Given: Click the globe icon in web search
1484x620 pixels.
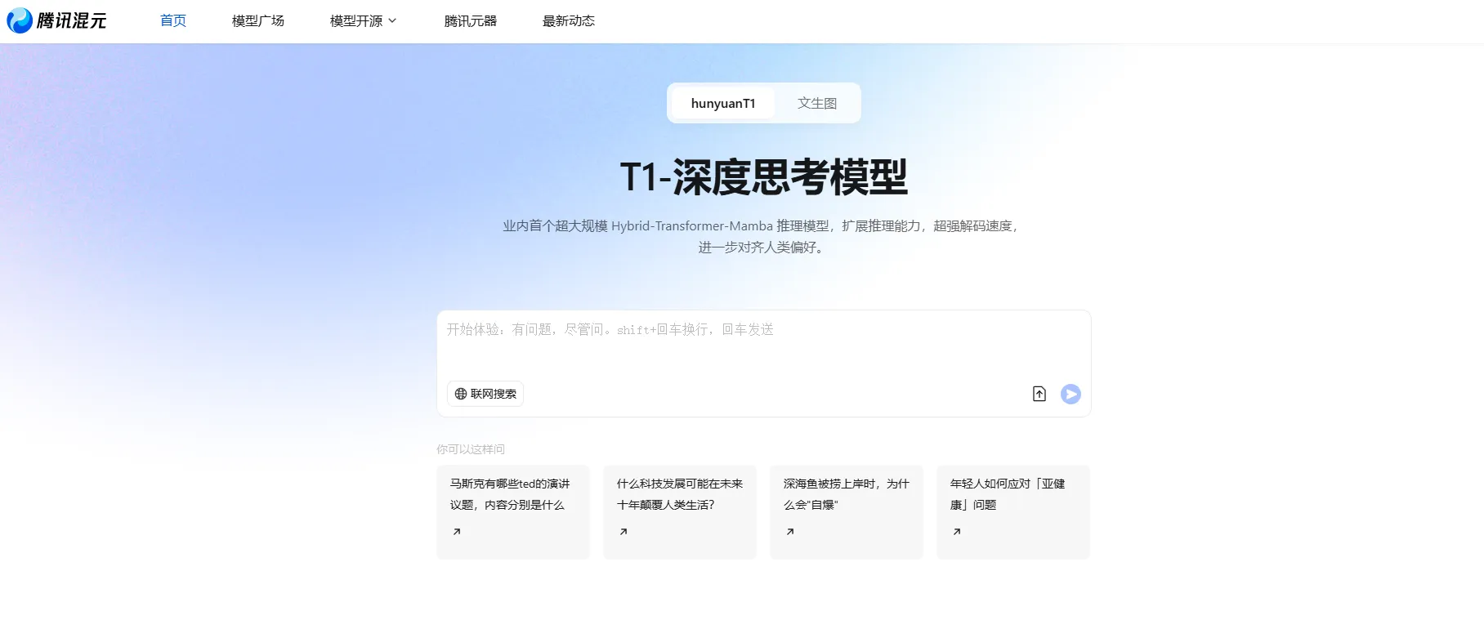Looking at the screenshot, I should click(x=461, y=394).
